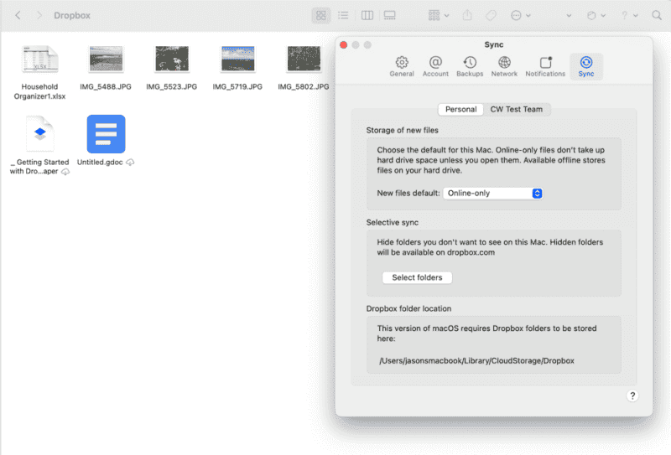Click the Select folders button
This screenshot has width=671, height=455.
(x=417, y=277)
